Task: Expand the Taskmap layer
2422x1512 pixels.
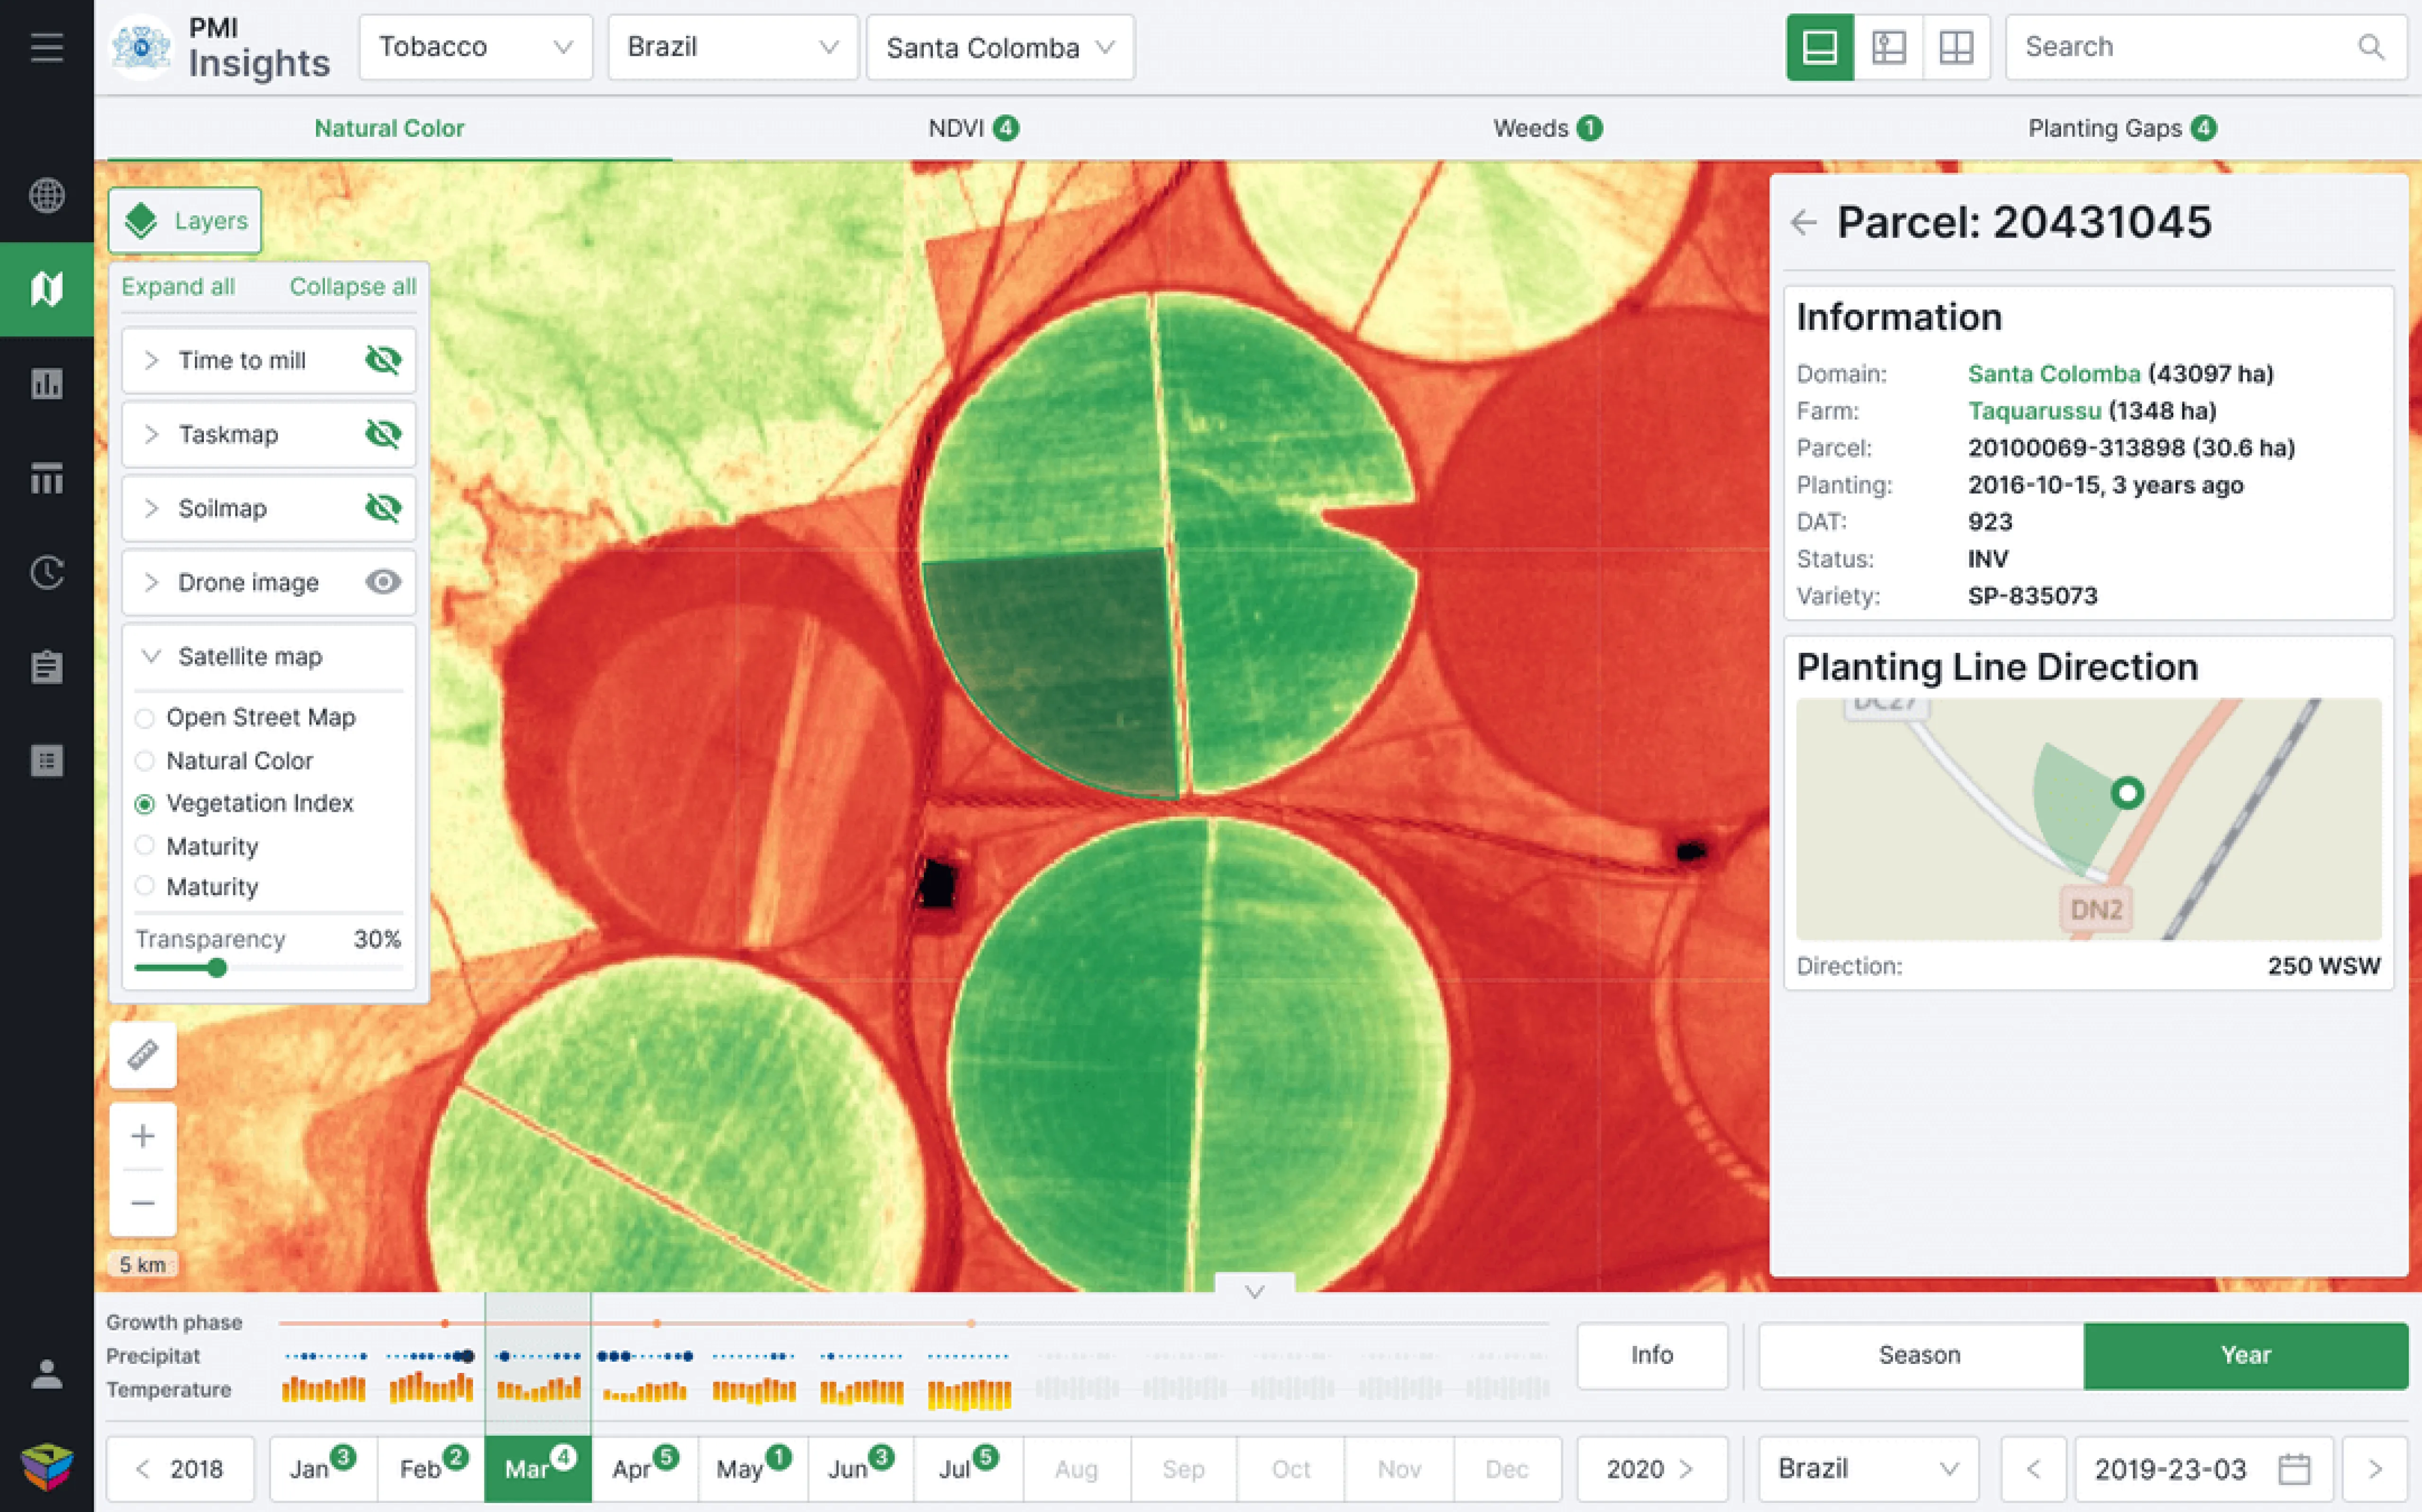Action: click(x=151, y=434)
